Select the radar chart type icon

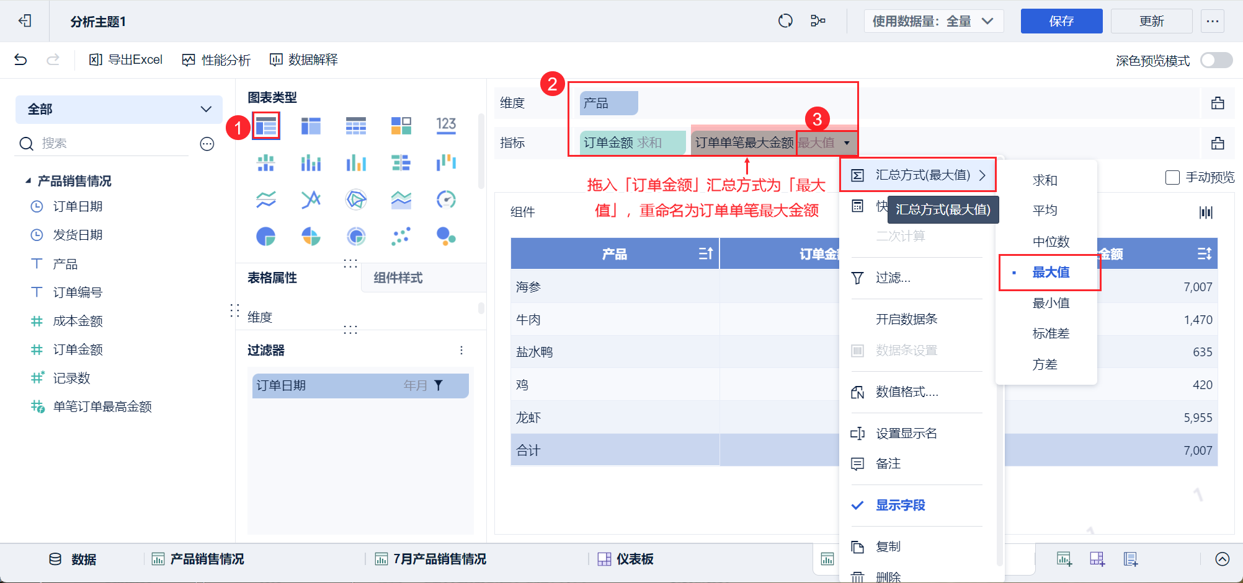point(356,199)
